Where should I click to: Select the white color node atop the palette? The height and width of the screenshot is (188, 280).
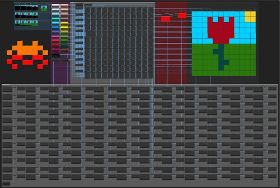click(x=56, y=6)
